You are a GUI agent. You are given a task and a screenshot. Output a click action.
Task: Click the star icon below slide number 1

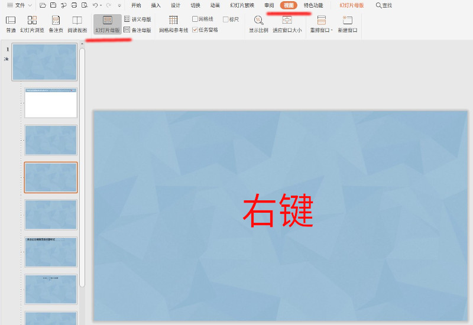tap(7, 59)
